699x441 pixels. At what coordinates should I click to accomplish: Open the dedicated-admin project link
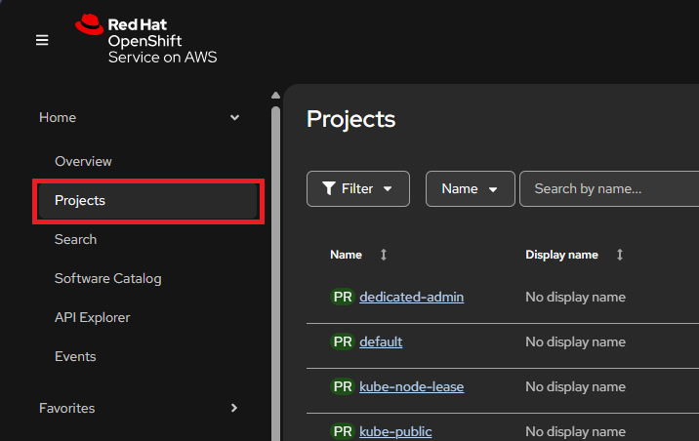411,297
